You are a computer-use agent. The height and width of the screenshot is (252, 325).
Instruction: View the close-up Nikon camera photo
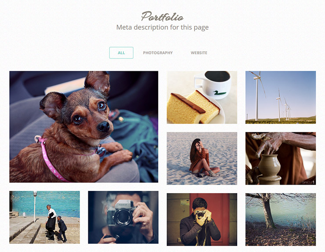click(x=123, y=217)
